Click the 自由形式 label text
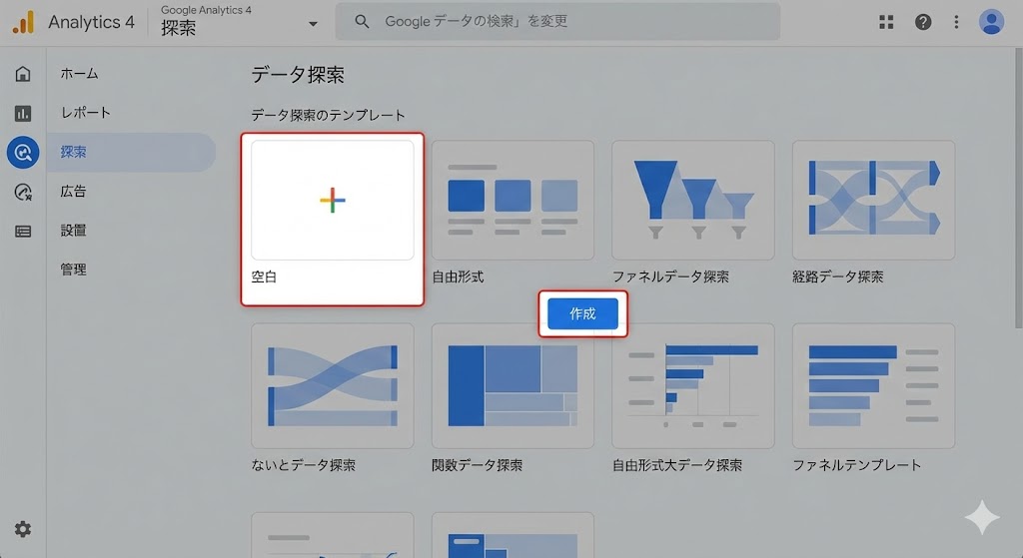Image resolution: width=1023 pixels, height=558 pixels. 458,278
